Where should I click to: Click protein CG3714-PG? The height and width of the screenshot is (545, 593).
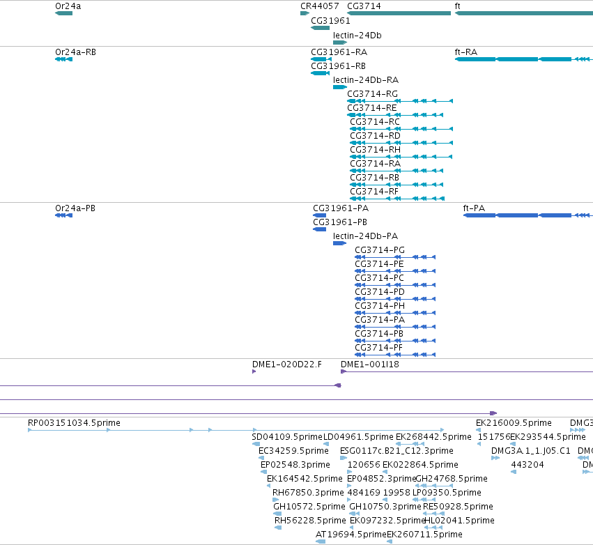pos(395,257)
